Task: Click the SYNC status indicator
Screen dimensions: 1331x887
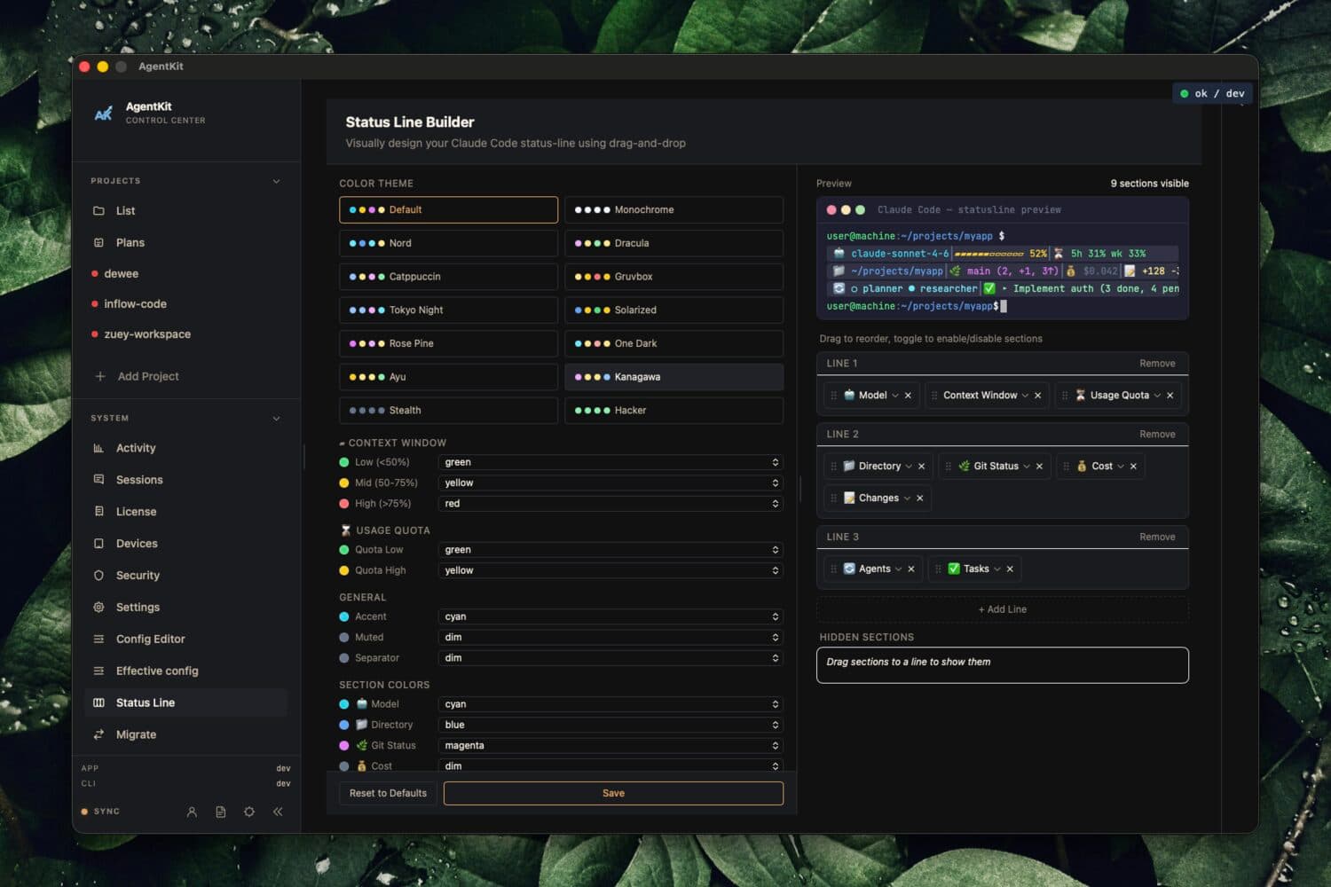Action: (100, 812)
